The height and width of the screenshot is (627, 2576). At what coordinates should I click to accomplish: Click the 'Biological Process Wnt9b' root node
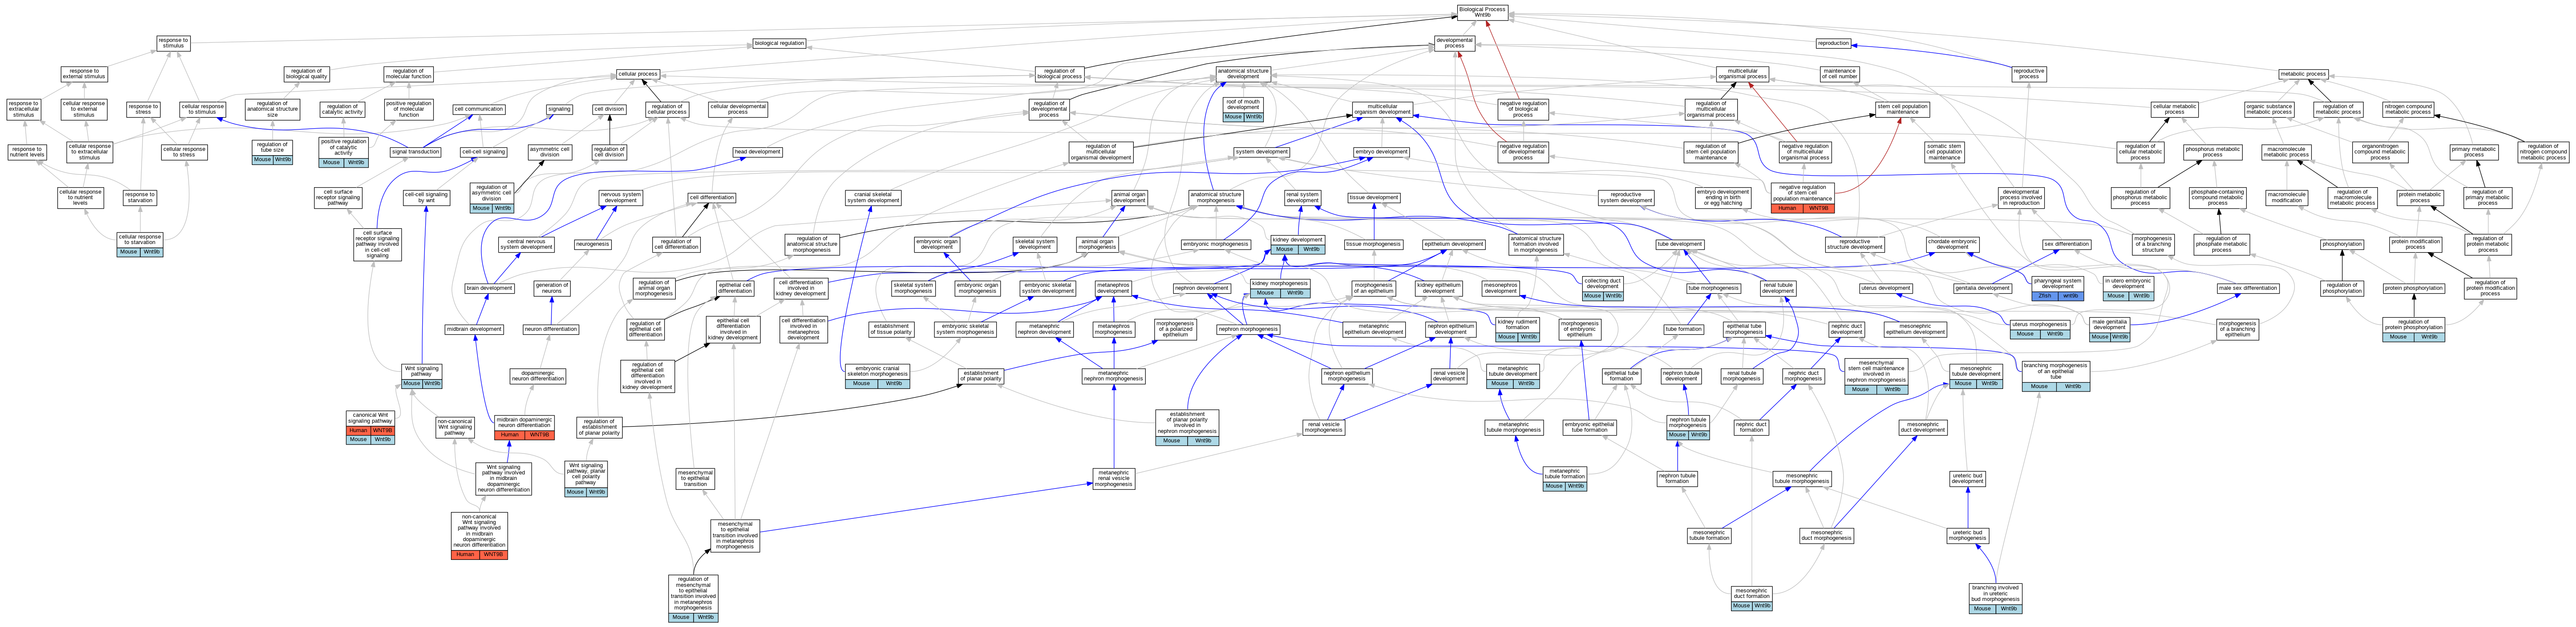pyautogui.click(x=1481, y=12)
